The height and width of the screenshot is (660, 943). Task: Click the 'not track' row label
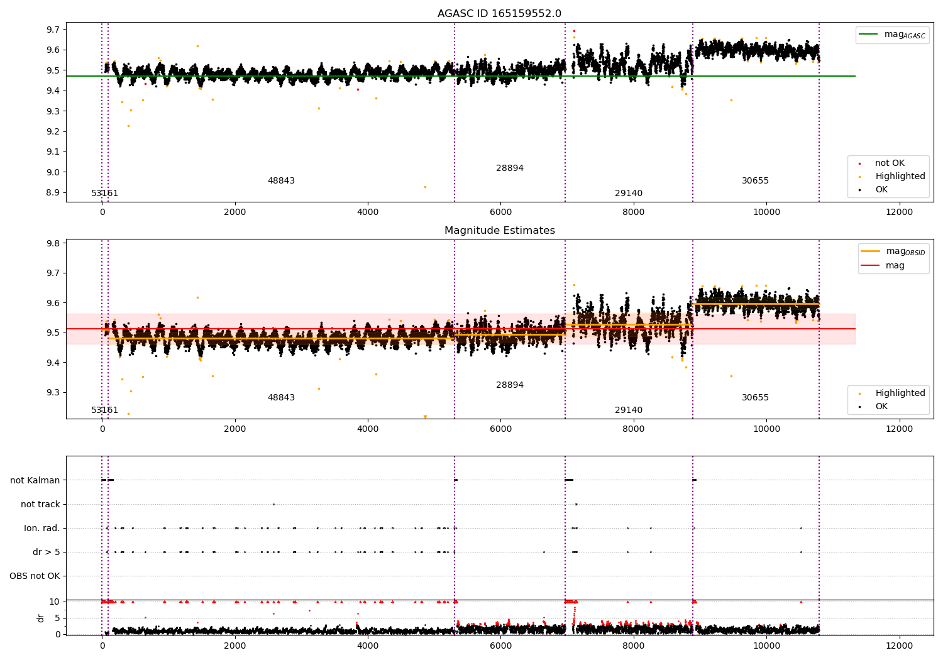tap(40, 505)
